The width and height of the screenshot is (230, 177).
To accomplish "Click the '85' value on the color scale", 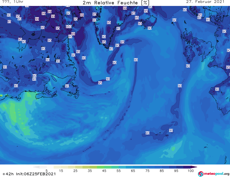I will (162, 171).
